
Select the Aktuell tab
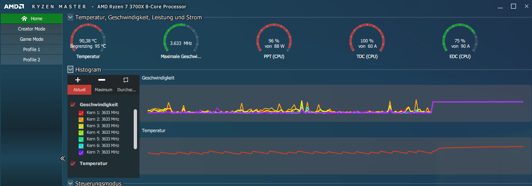pos(79,90)
